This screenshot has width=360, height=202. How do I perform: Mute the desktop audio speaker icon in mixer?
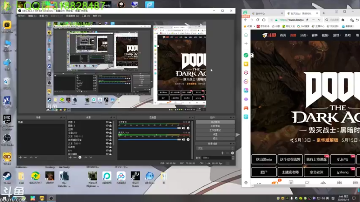coord(183,128)
